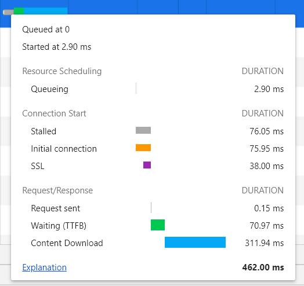Click the waterfall bar's blue segment at top
This screenshot has width=304, height=286.
click(x=46, y=11)
